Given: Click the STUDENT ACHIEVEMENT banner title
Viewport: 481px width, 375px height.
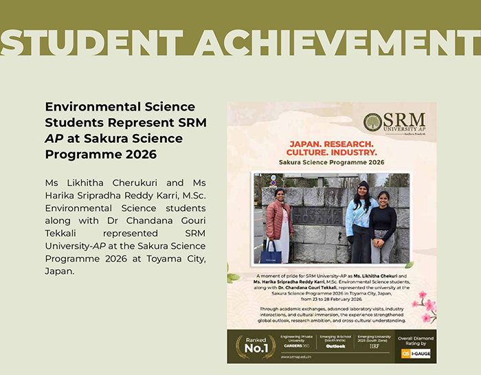Looking at the screenshot, I should (x=240, y=43).
